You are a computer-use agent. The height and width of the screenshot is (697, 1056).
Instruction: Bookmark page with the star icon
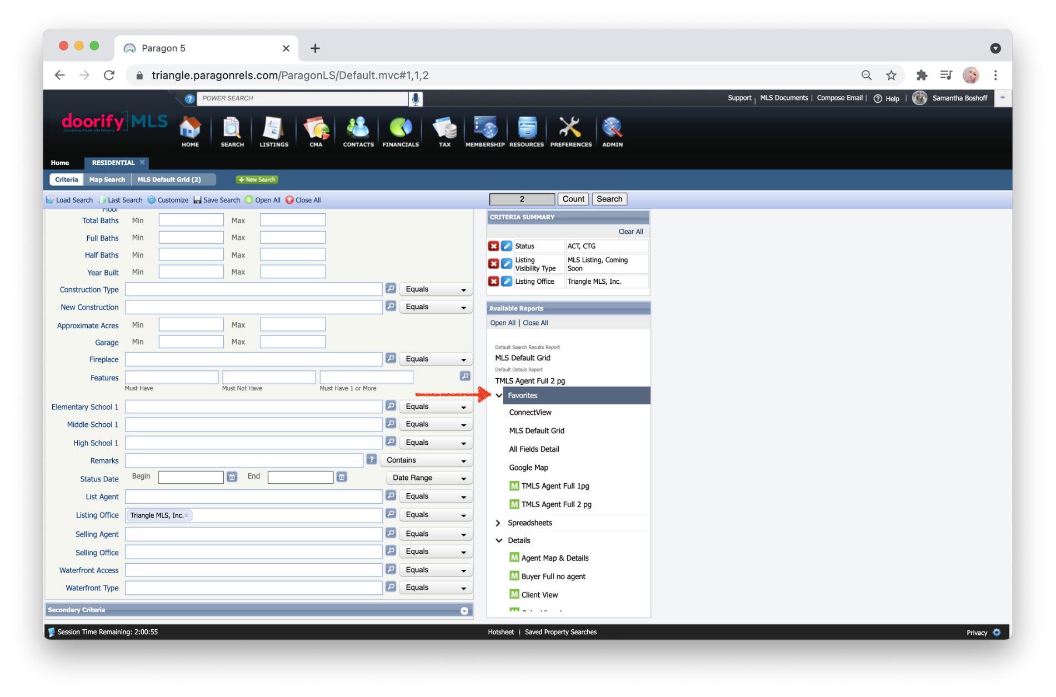[891, 76]
